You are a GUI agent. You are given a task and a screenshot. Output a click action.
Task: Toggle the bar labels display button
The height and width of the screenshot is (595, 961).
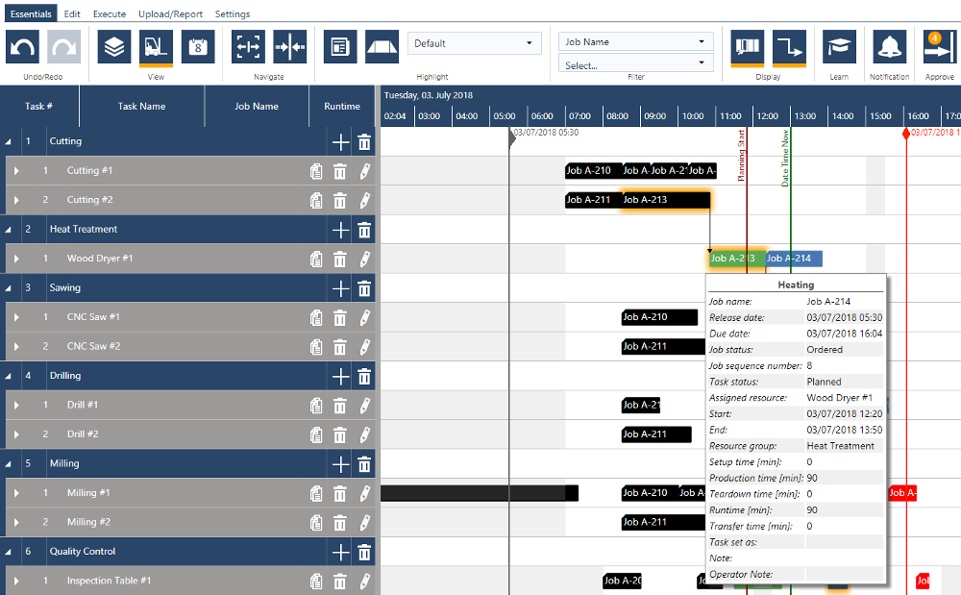[x=747, y=46]
